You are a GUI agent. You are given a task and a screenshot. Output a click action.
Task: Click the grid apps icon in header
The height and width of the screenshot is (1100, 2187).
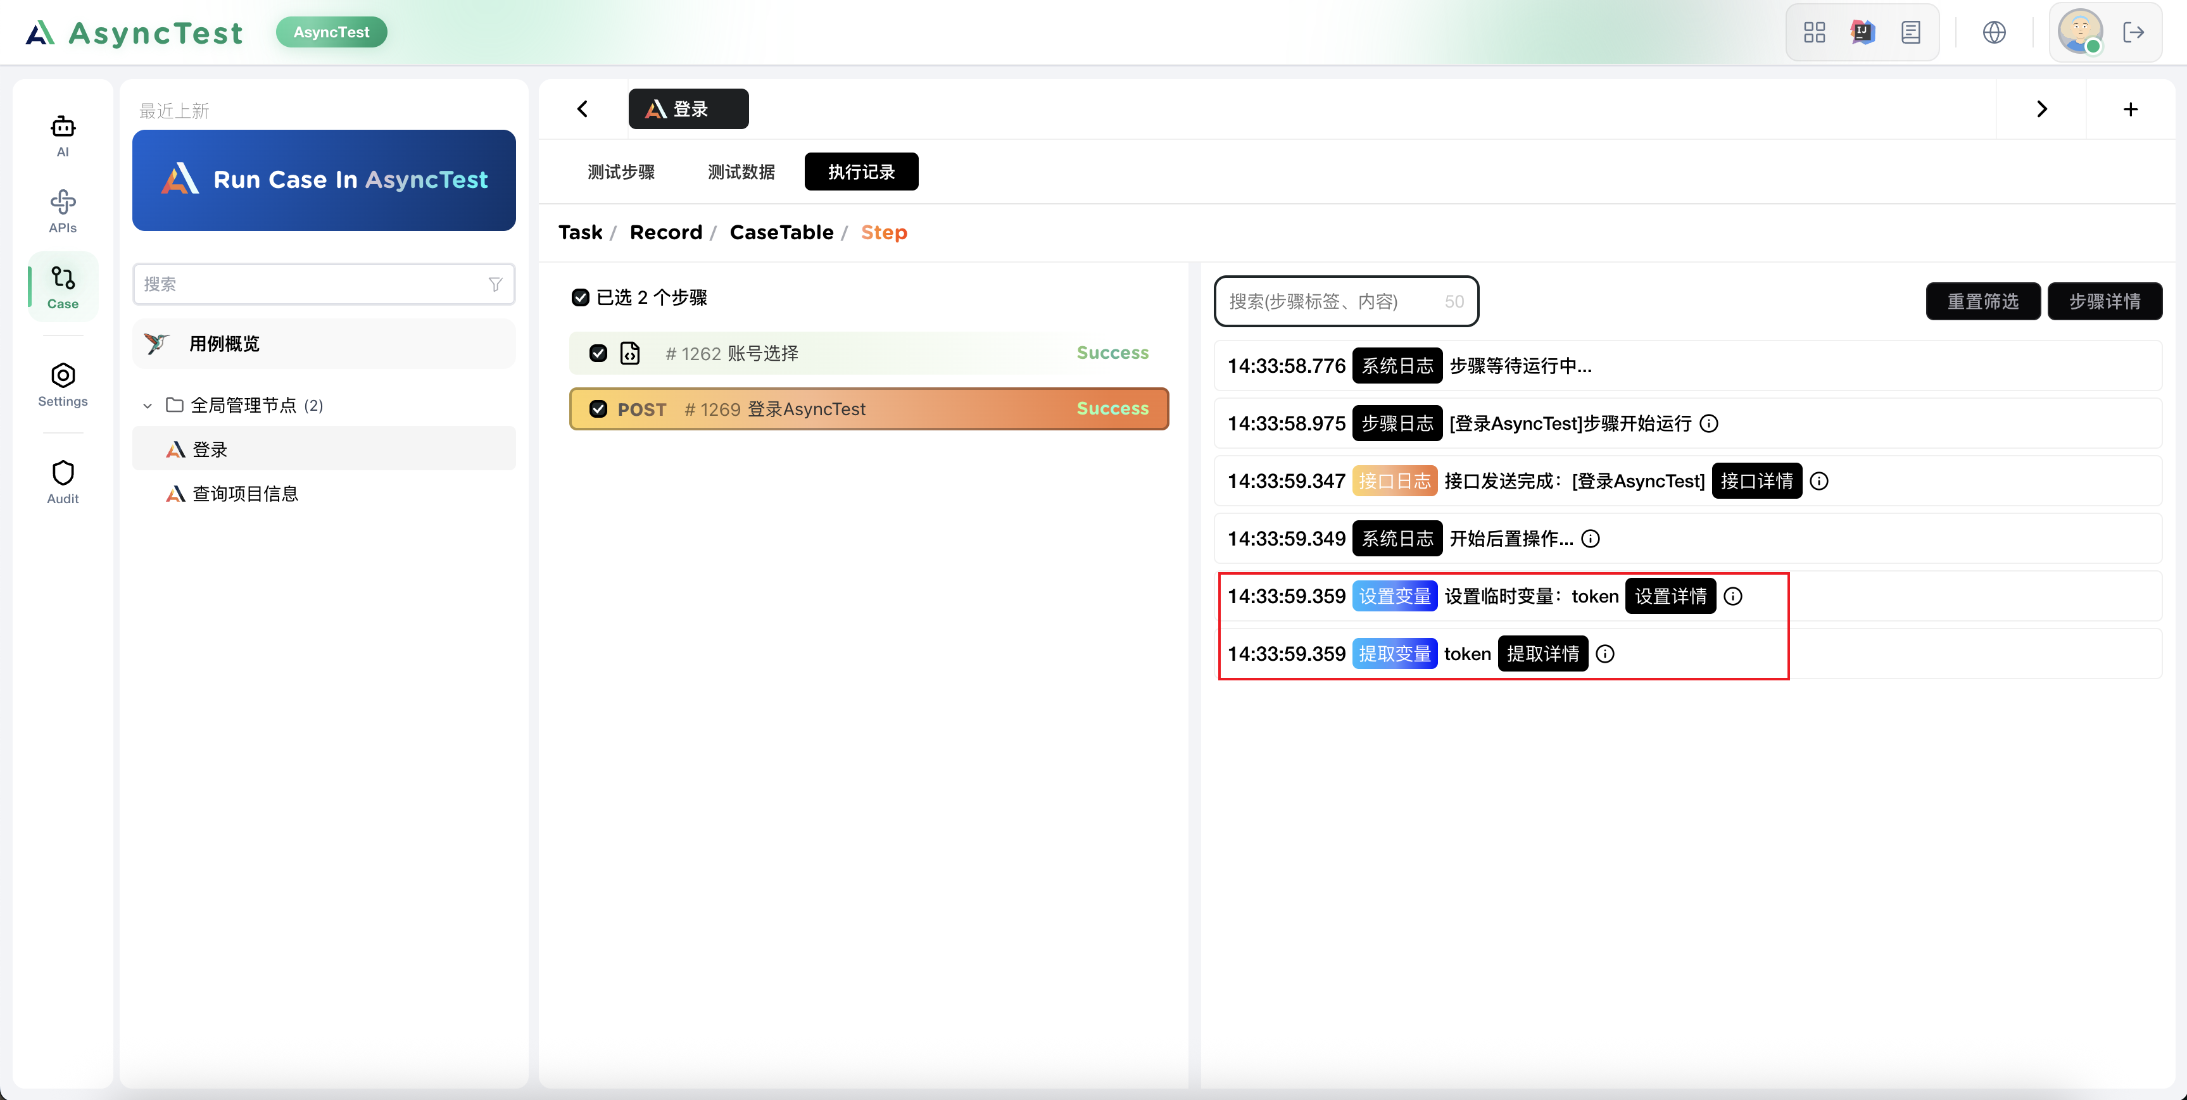click(1814, 32)
